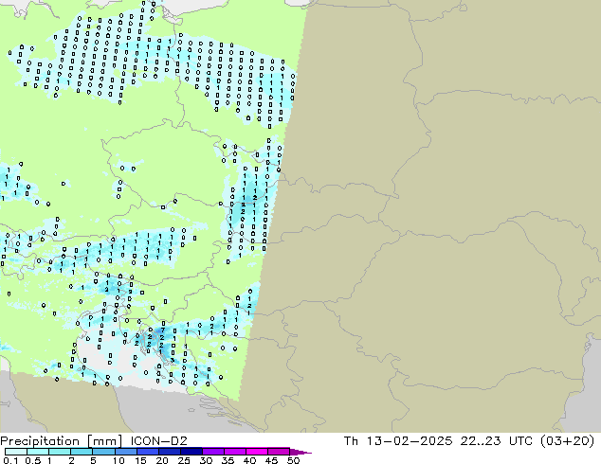601x464 pixels.
Task: Choose the legend swatch between 25 and 30
Action: 191,452
